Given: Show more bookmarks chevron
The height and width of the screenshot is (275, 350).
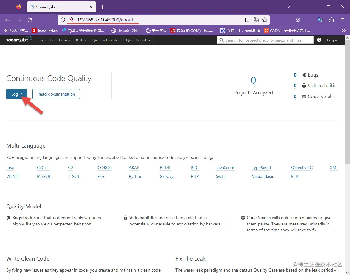Looking at the screenshot, I should [x=343, y=31].
